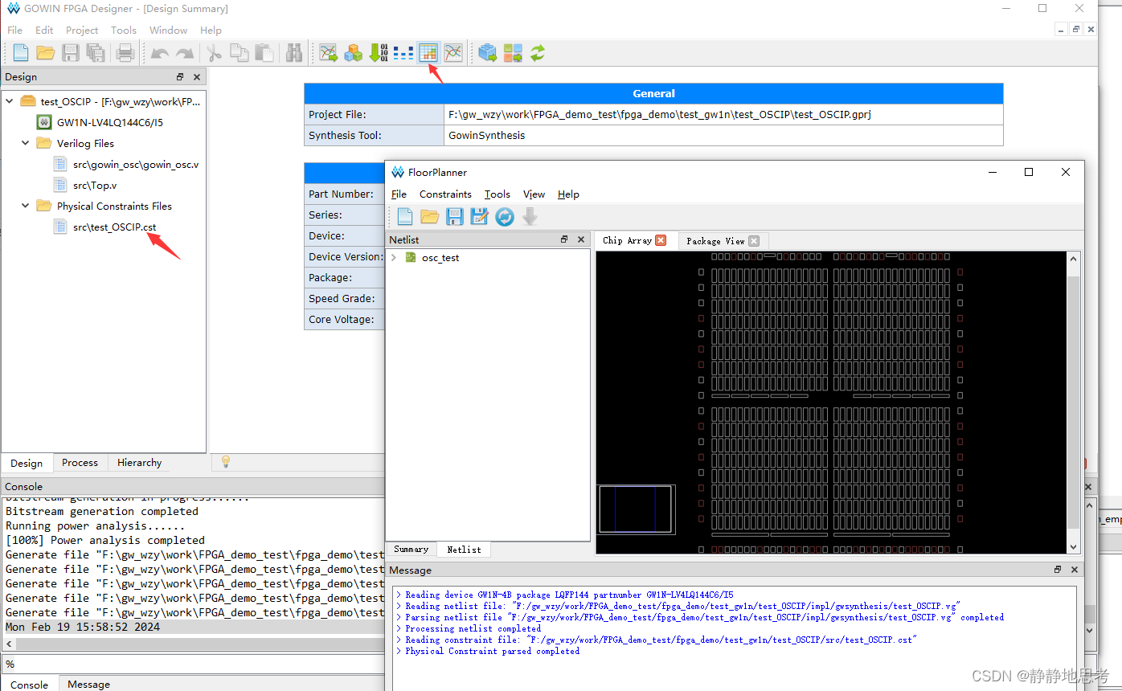The height and width of the screenshot is (691, 1122).
Task: Click the blue block Run Synthesis icon
Action: click(x=487, y=53)
